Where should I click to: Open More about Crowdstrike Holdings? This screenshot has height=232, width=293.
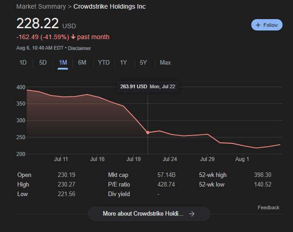[x=149, y=214]
